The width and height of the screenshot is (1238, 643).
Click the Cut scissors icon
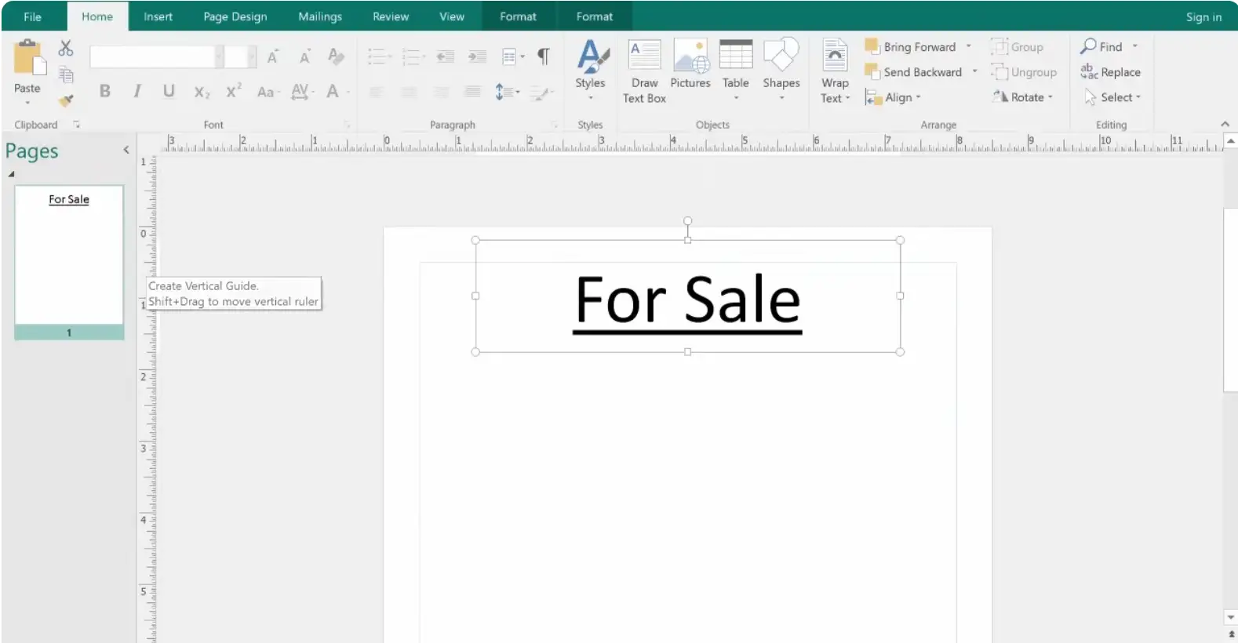(x=66, y=49)
